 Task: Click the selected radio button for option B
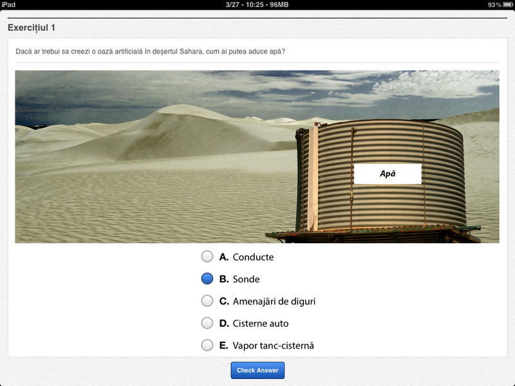(x=207, y=279)
